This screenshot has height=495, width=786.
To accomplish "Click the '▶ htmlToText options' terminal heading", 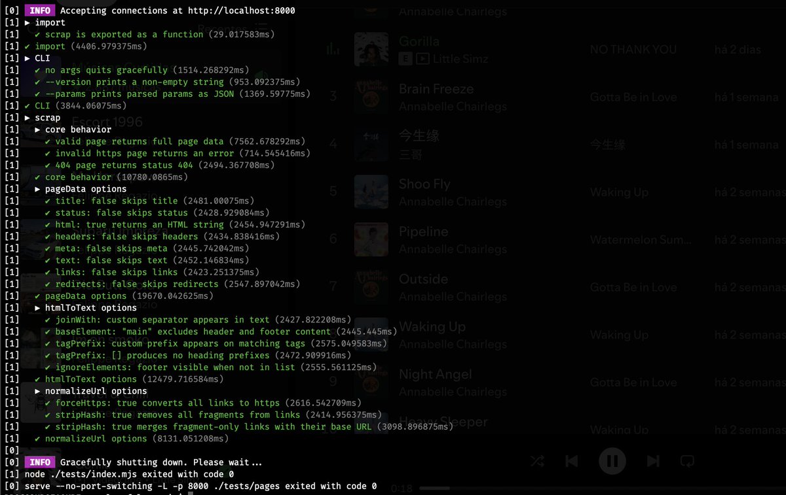I will [86, 308].
